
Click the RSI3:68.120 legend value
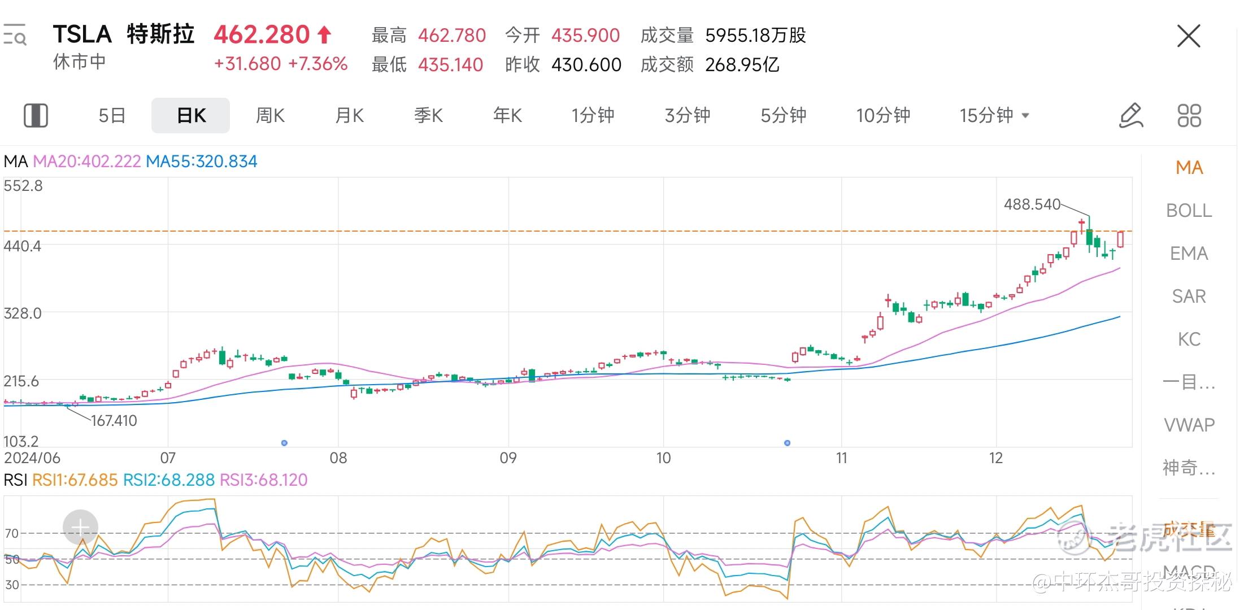click(x=263, y=480)
